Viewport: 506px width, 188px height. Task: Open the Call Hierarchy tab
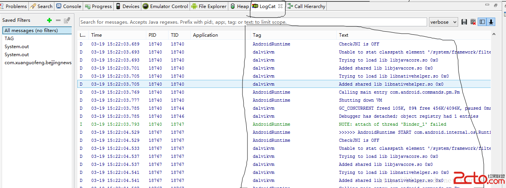306,6
